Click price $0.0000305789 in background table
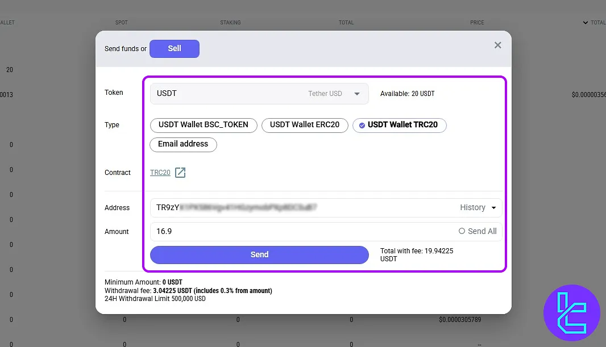The width and height of the screenshot is (606, 347). 460,320
